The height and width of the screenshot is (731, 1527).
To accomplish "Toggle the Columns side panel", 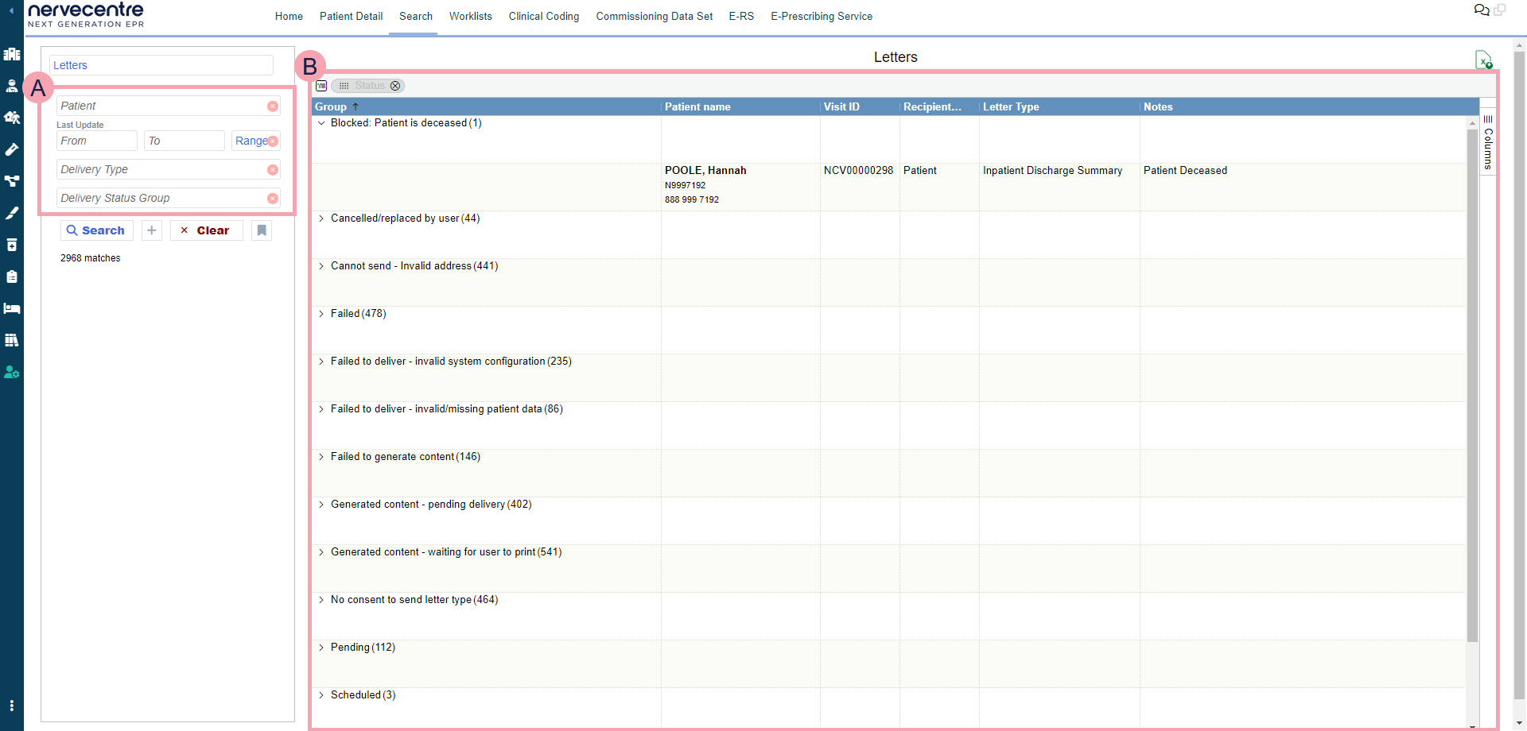I will 1488,143.
